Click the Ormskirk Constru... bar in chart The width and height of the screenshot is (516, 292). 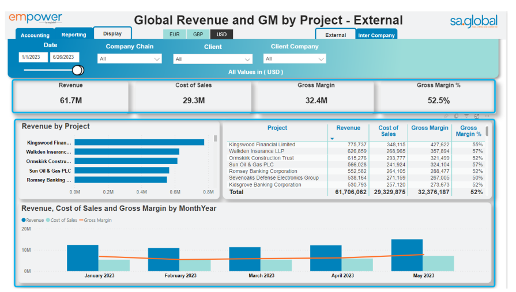click(126, 161)
